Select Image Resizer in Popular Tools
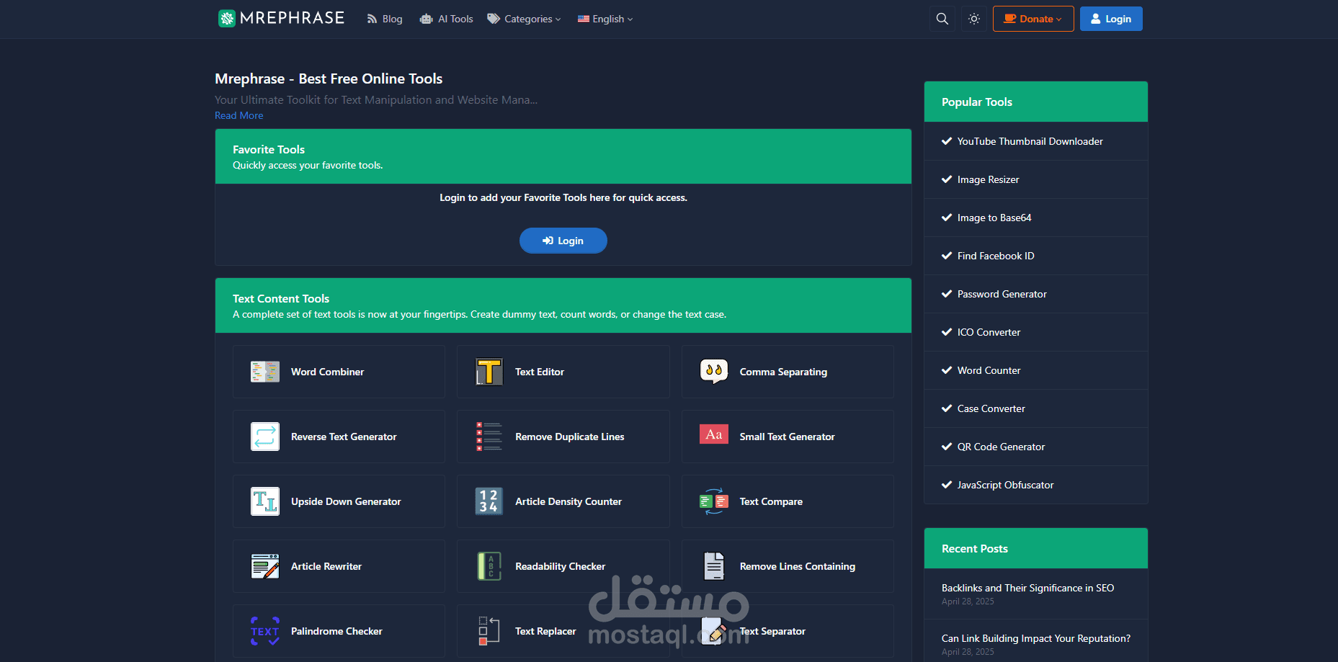1338x662 pixels. pyautogui.click(x=1036, y=179)
